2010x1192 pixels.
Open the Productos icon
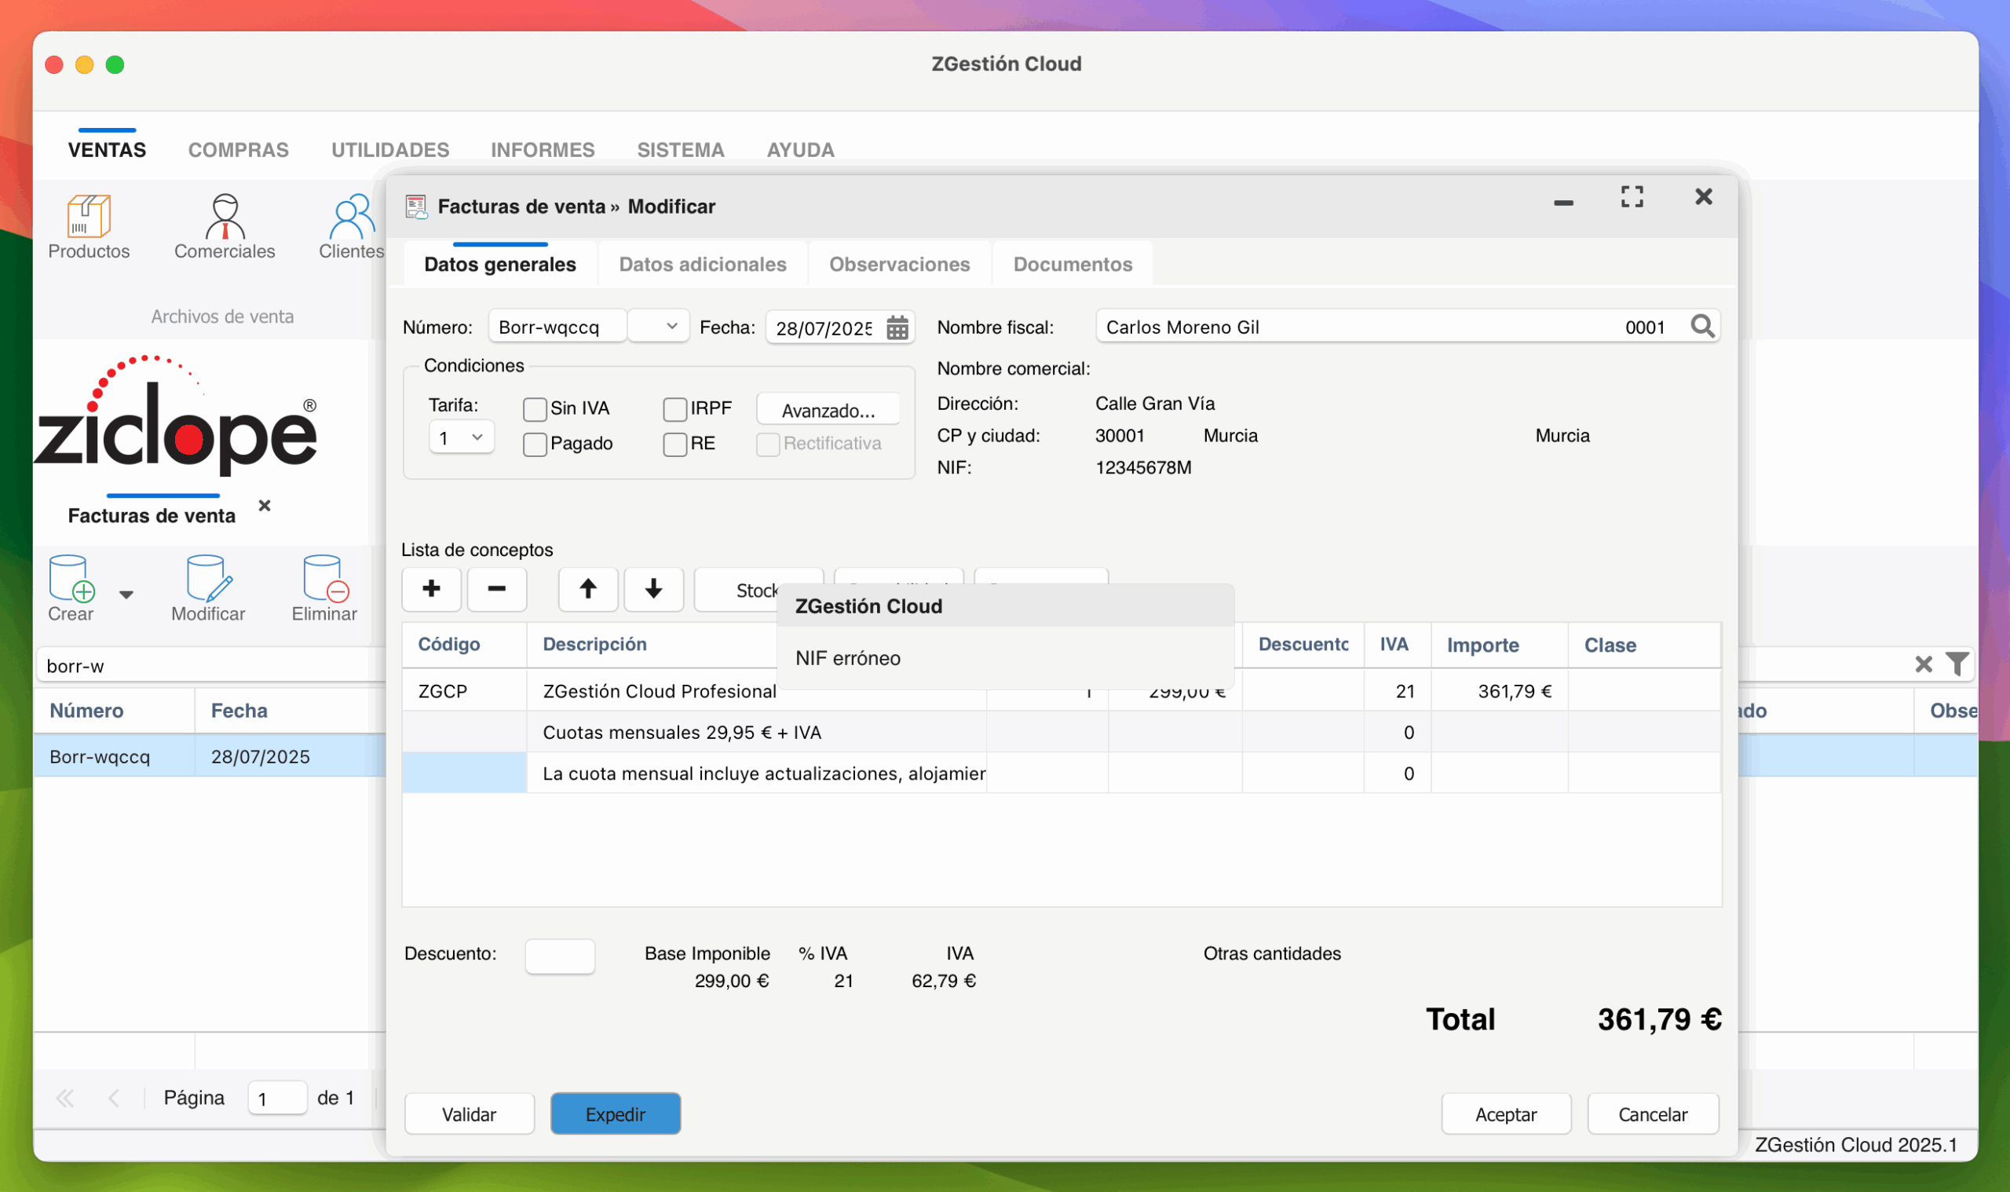click(x=89, y=227)
